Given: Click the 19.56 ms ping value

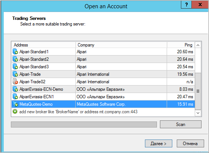Looking at the screenshot, I should tap(185, 74).
